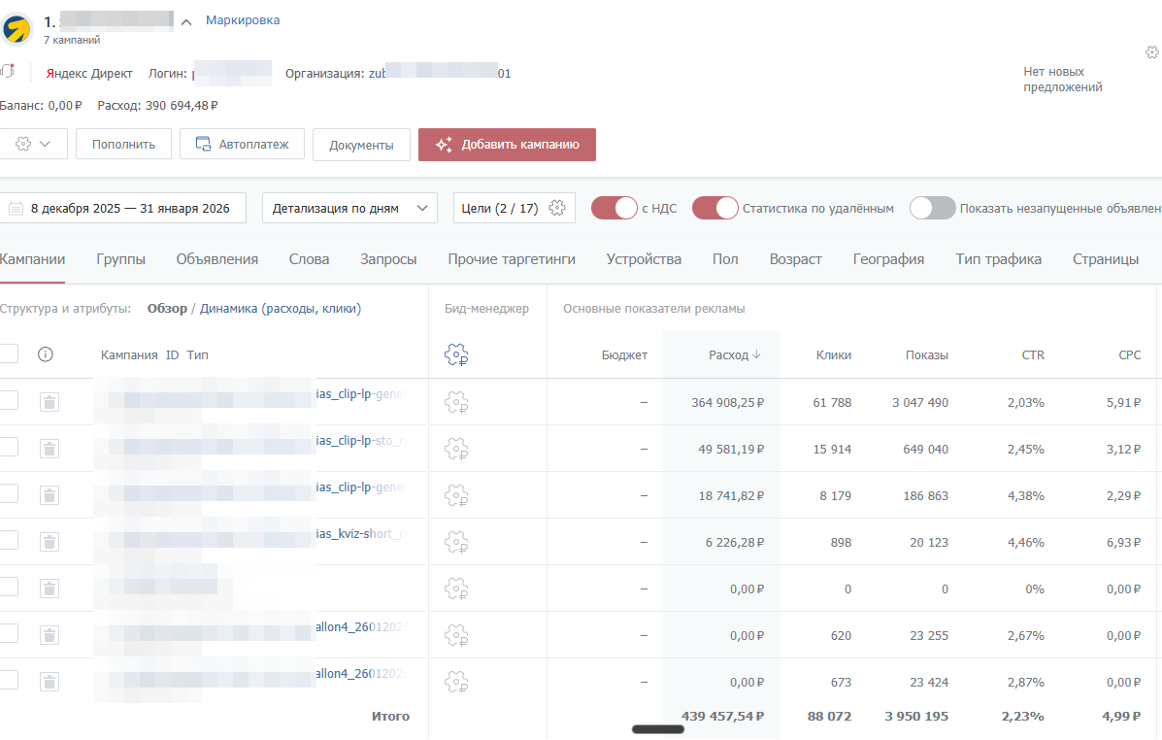Screen dimensions: 1162x740
Task: Click the info icon beside Кампания header
Action: 46,354
